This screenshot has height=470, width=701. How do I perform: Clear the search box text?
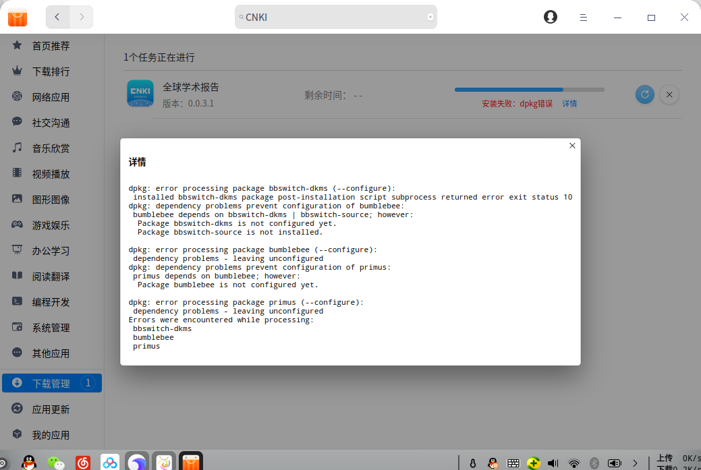point(430,17)
